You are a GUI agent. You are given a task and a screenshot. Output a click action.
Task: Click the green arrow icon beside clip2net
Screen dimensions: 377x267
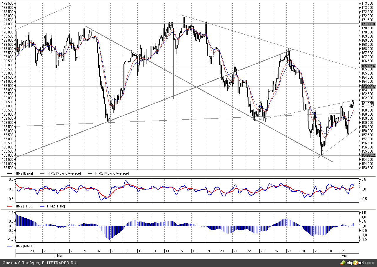(343, 263)
